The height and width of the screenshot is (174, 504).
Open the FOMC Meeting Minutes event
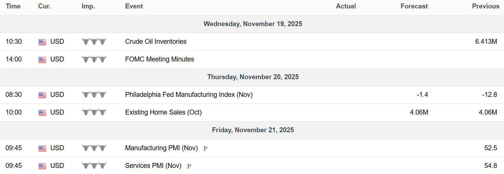pyautogui.click(x=160, y=59)
